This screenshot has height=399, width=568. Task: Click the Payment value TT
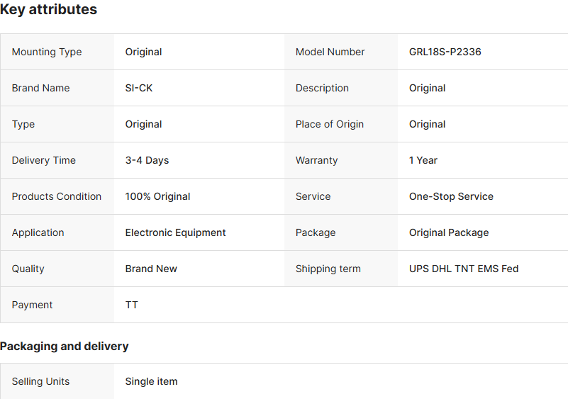coord(132,305)
